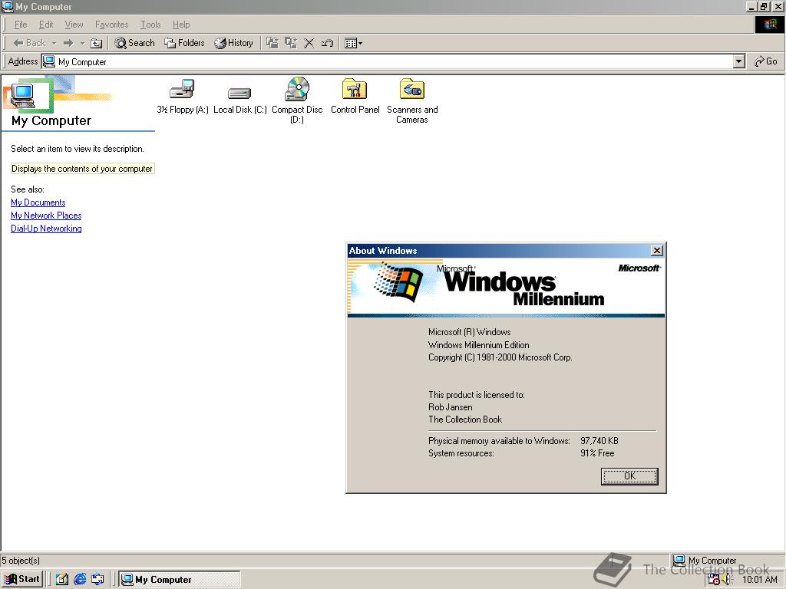Click the Delete X toolbar icon
This screenshot has height=589, width=786.
tap(309, 43)
